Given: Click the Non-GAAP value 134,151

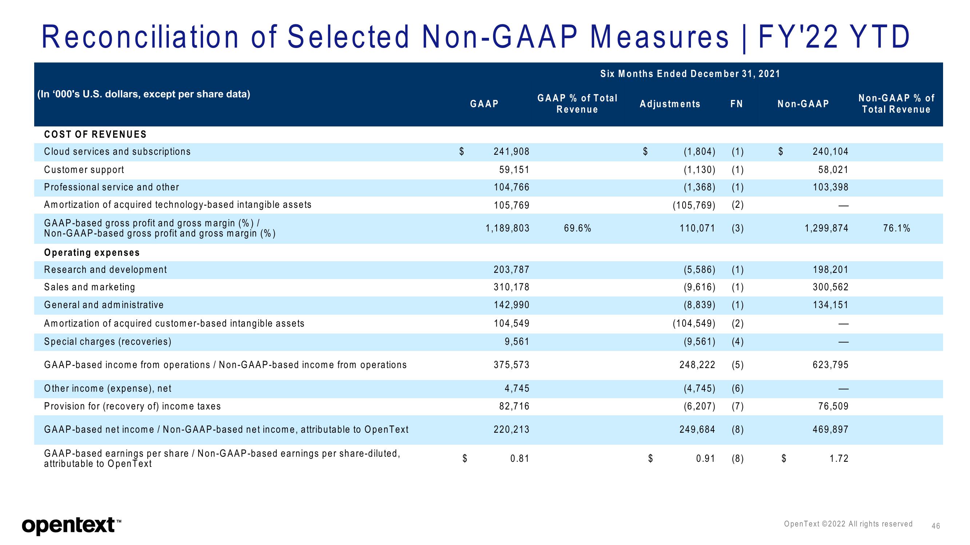Looking at the screenshot, I should 830,305.
